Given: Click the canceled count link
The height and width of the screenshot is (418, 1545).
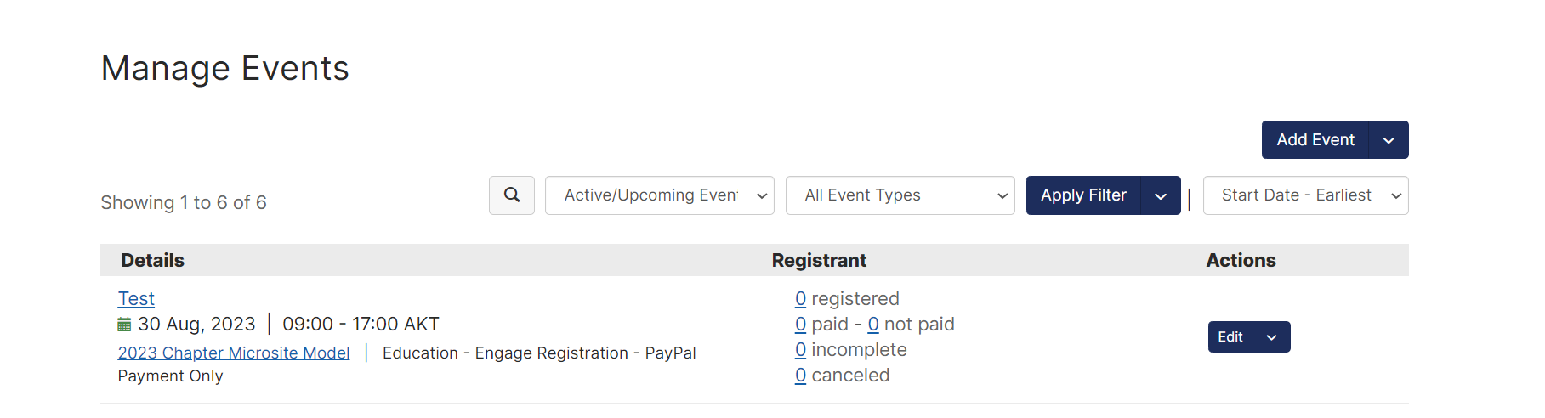Looking at the screenshot, I should pyautogui.click(x=800, y=376).
